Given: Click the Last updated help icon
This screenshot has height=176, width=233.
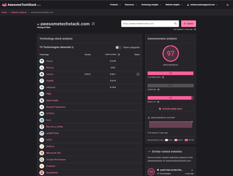Looking at the screenshot, I should point(195,29).
